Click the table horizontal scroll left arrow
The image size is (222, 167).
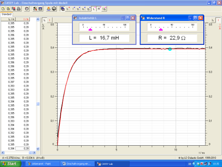click(3, 152)
